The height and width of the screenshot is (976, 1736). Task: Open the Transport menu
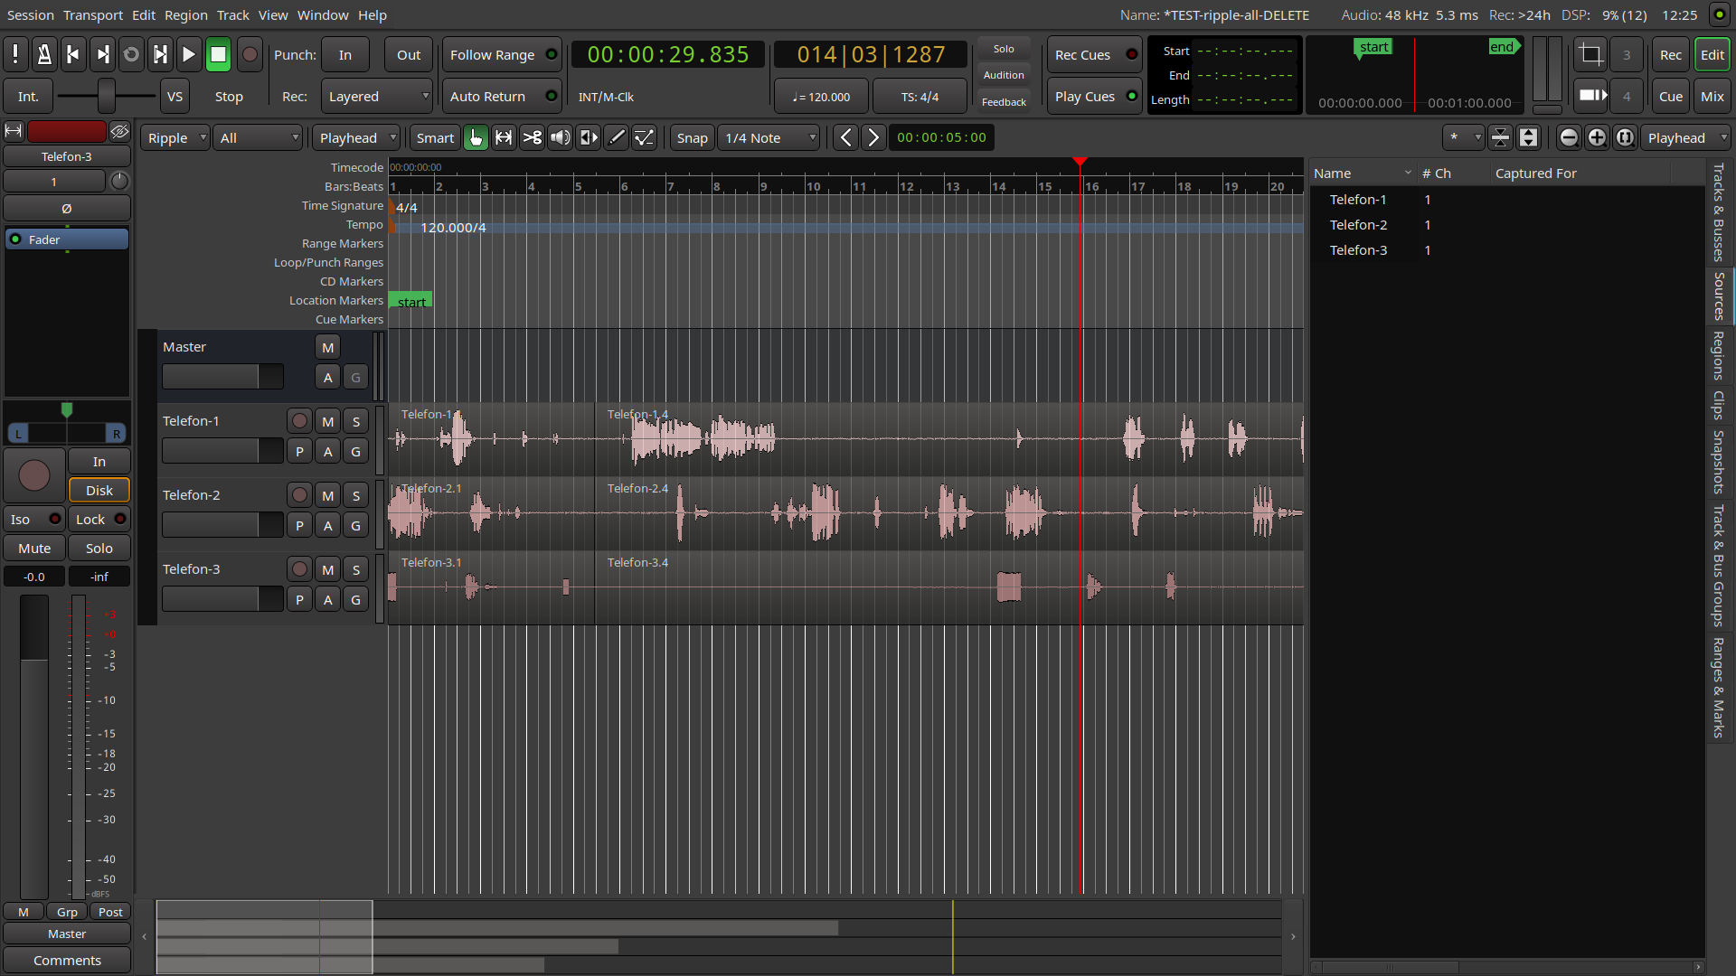pyautogui.click(x=92, y=14)
